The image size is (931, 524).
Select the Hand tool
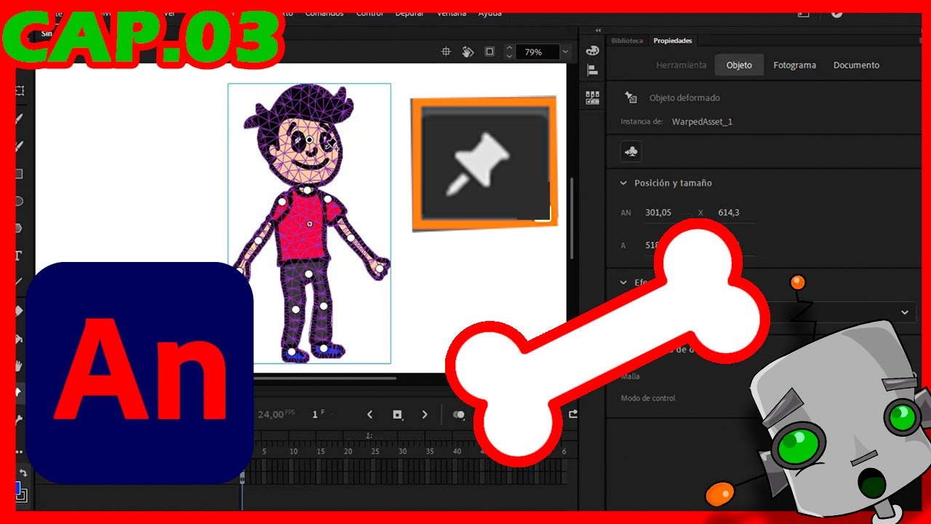click(20, 365)
